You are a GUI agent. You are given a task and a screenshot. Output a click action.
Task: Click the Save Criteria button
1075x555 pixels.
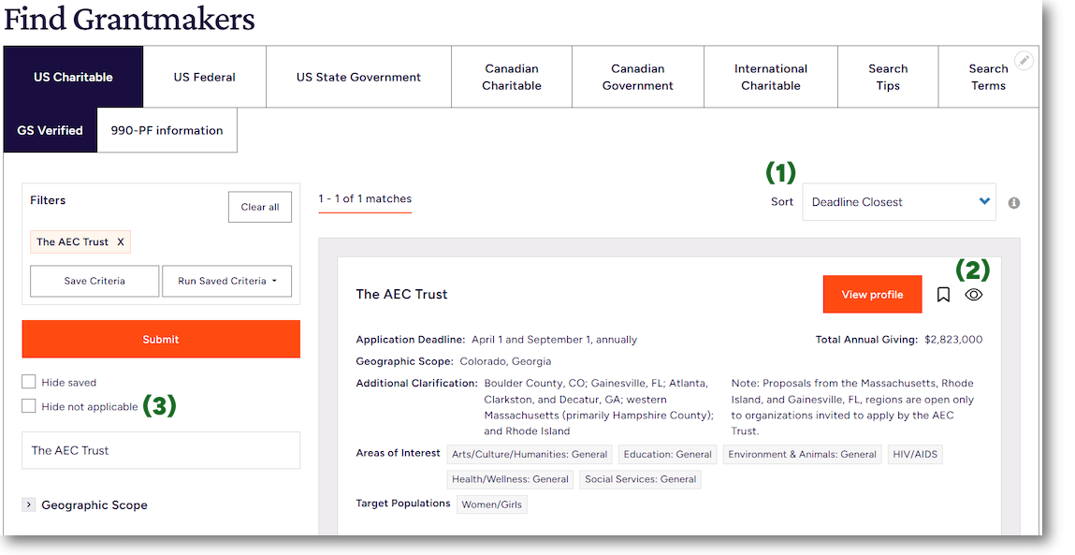(94, 281)
